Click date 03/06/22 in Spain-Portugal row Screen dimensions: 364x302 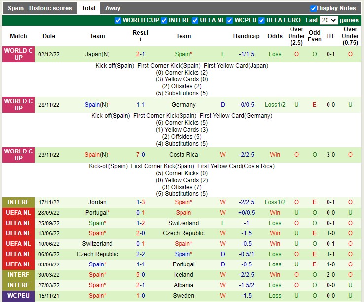tap(49, 264)
